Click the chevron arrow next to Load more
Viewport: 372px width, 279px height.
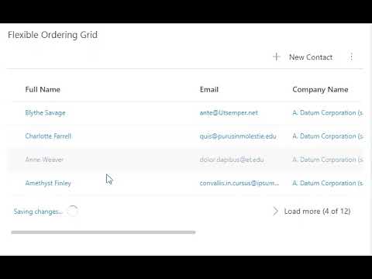click(275, 211)
